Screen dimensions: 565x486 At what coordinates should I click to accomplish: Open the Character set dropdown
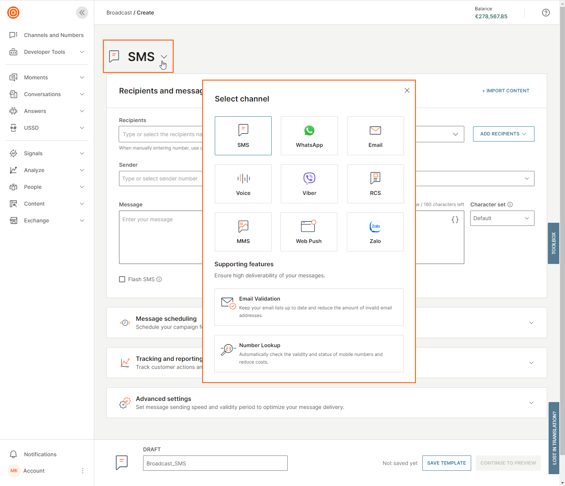coord(502,218)
